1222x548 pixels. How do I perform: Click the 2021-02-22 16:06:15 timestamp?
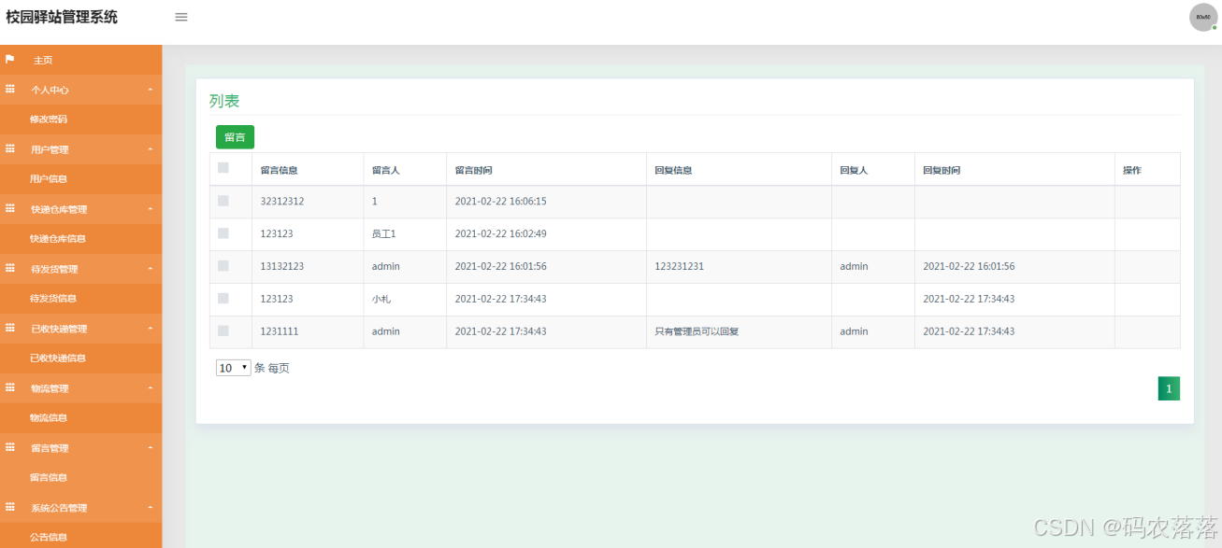500,202
